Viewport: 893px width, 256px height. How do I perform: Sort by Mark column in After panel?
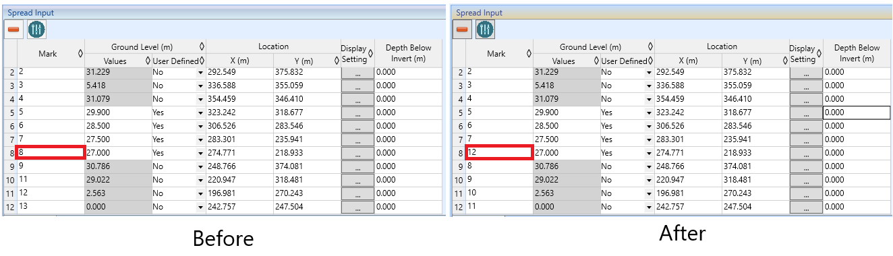[x=529, y=53]
